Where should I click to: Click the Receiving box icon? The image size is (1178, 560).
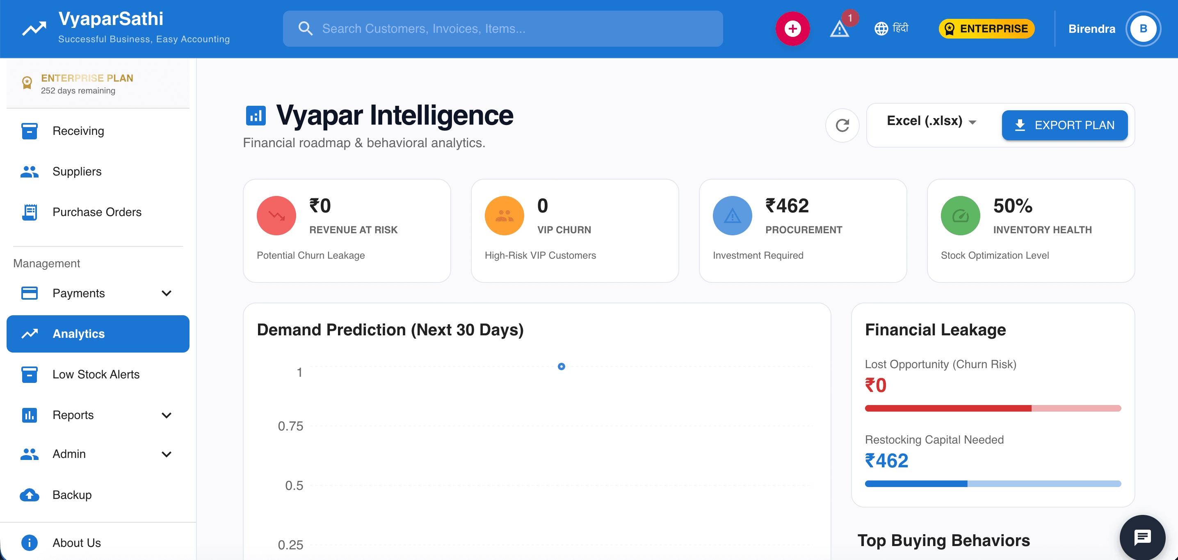click(x=30, y=131)
